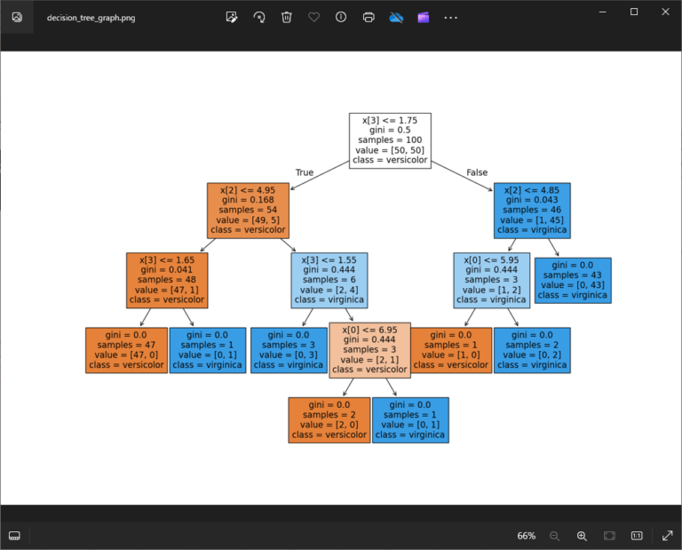Zoom in with the plus magnifier
Screen dimensions: 682x550
(582, 536)
